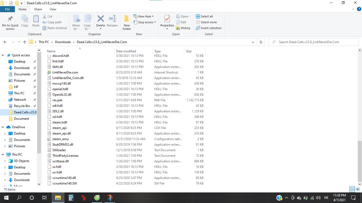Open the View ribbon tab
The width and height of the screenshot is (362, 203).
pos(53,9)
